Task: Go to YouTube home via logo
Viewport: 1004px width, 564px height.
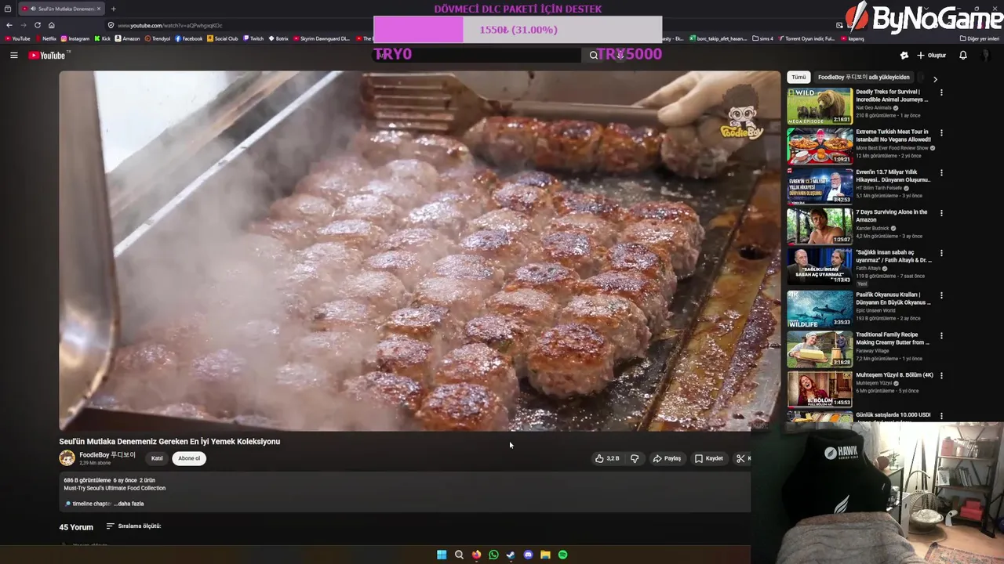Action: coord(49,56)
